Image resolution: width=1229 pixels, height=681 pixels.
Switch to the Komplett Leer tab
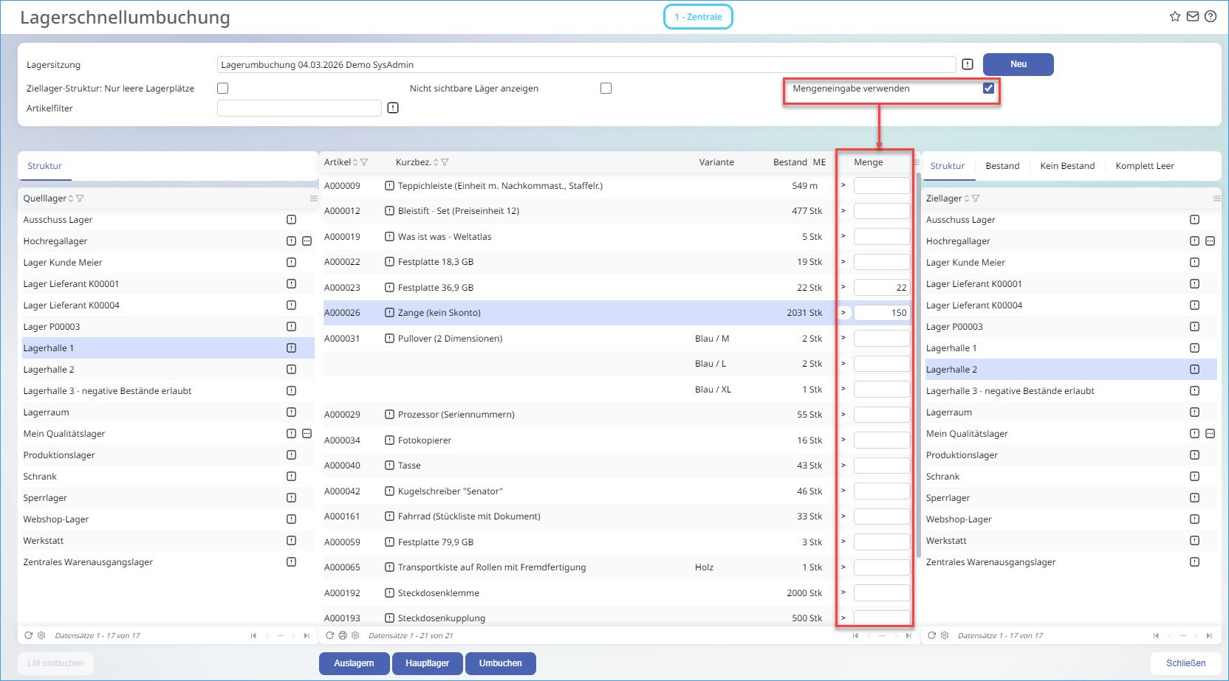tap(1144, 166)
